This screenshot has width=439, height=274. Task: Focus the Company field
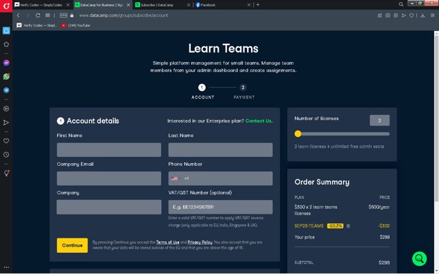click(x=109, y=207)
